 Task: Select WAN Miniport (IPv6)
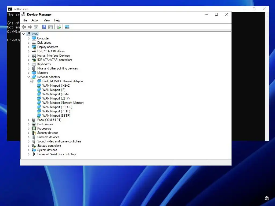click(55, 94)
